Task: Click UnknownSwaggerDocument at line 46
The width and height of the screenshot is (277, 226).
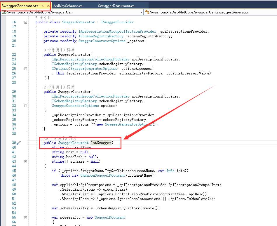Action: 103,176
